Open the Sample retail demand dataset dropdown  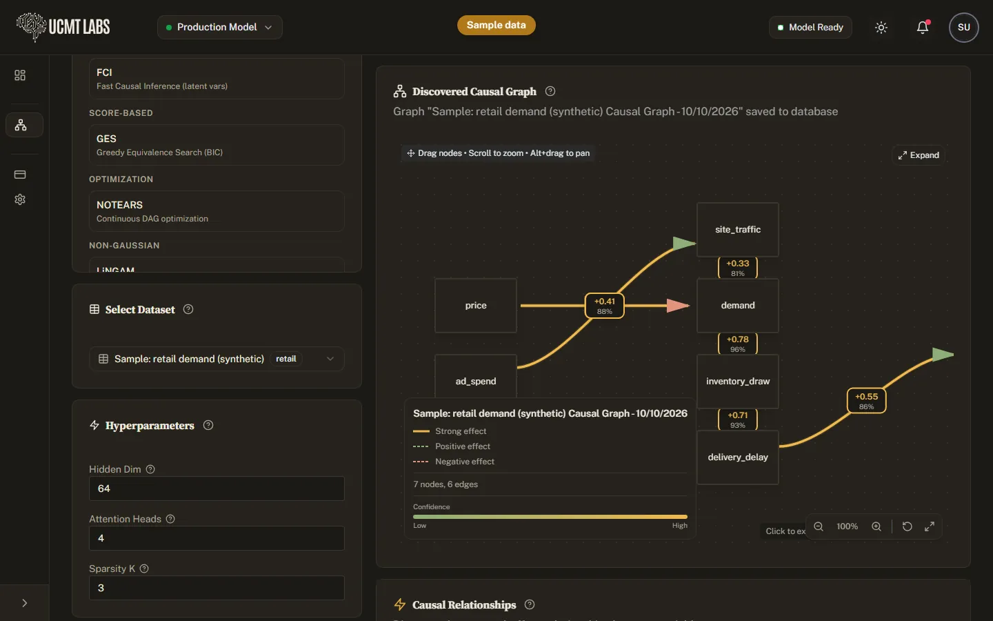pos(217,359)
